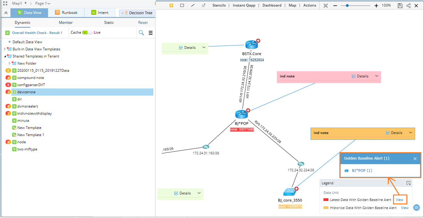424x218 pixels.
Task: Expand the Details chevron on the orange ind note
Action: tap(411, 133)
